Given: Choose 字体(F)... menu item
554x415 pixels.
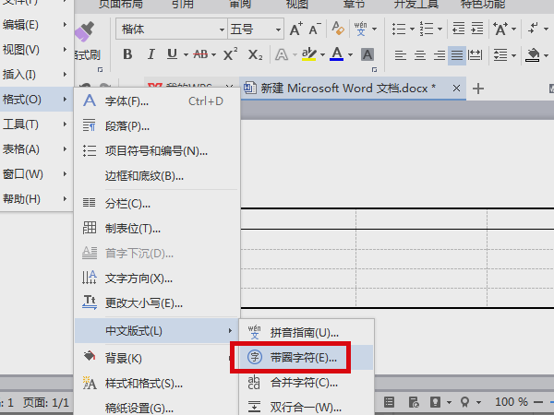Looking at the screenshot, I should pyautogui.click(x=157, y=101).
